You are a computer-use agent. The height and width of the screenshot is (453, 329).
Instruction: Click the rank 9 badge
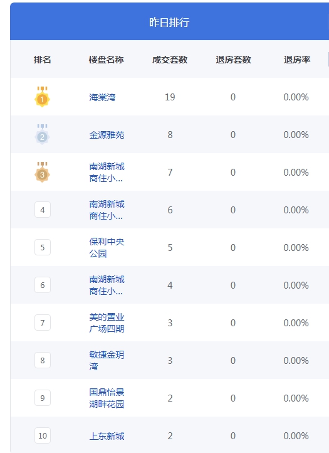[43, 398]
